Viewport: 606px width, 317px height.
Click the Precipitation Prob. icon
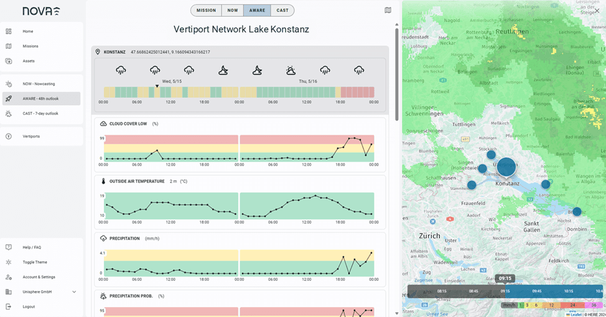tap(103, 296)
